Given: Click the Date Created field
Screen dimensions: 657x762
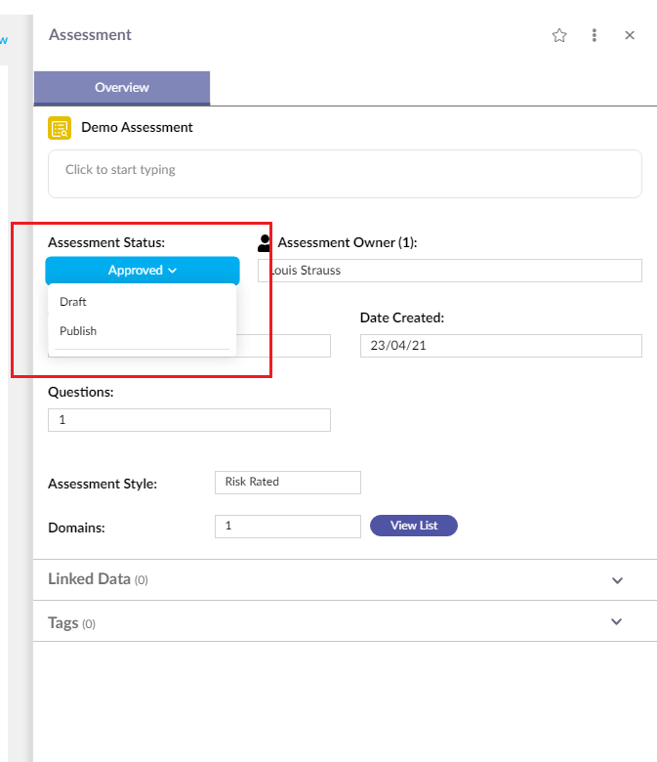Looking at the screenshot, I should (x=501, y=346).
